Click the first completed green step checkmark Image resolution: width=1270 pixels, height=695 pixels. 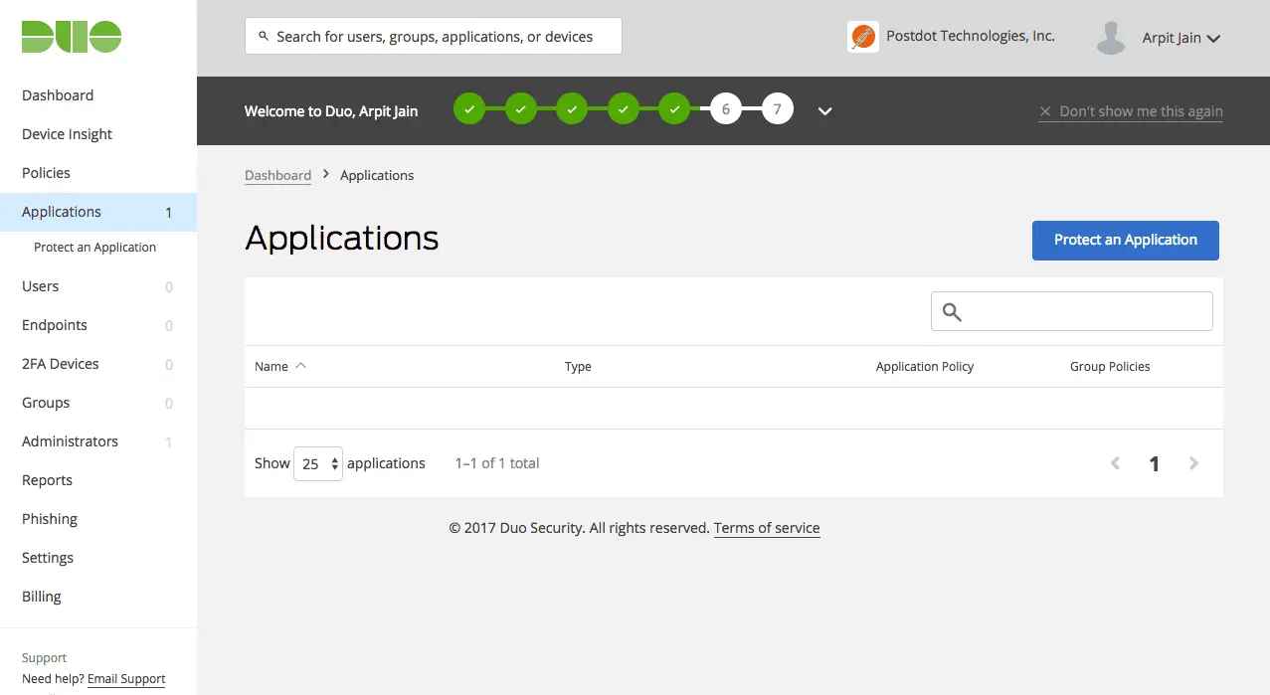point(469,108)
